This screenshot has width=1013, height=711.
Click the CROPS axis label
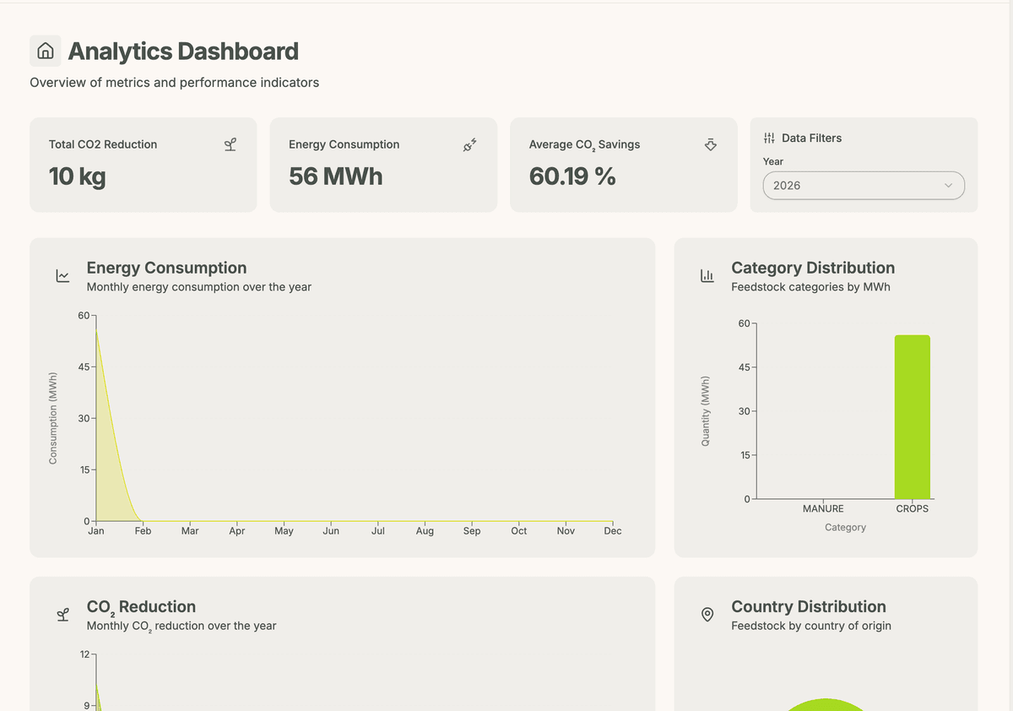pyautogui.click(x=912, y=508)
